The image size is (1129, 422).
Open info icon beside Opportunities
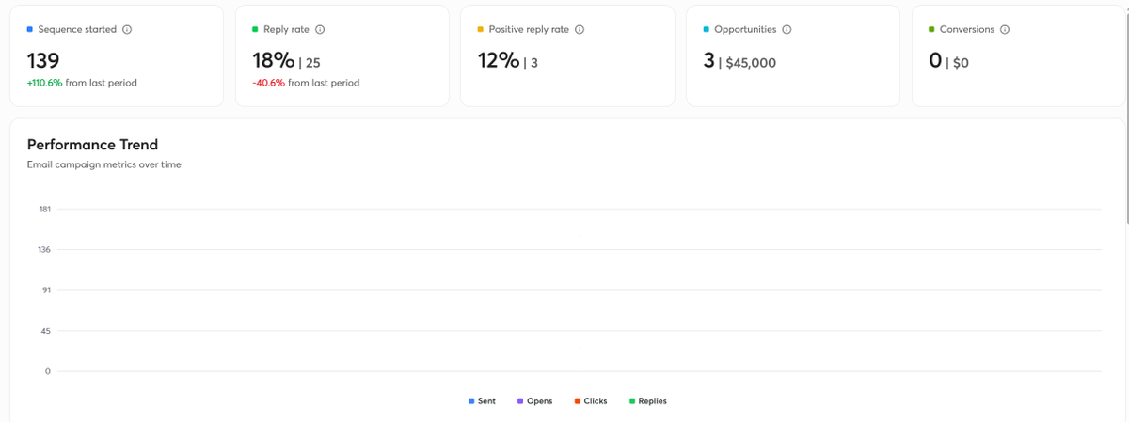787,29
